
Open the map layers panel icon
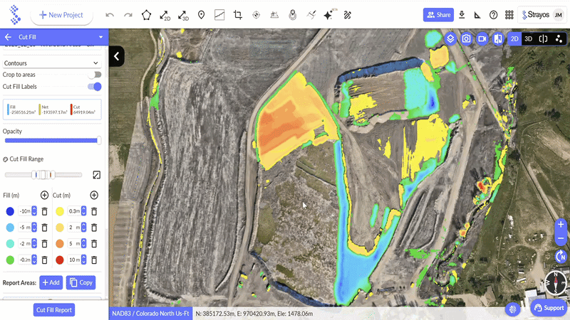(x=450, y=38)
